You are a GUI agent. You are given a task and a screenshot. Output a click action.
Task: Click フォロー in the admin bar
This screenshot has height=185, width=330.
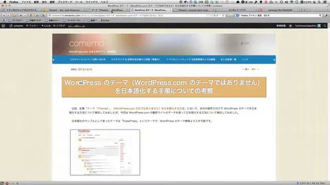[32, 26]
